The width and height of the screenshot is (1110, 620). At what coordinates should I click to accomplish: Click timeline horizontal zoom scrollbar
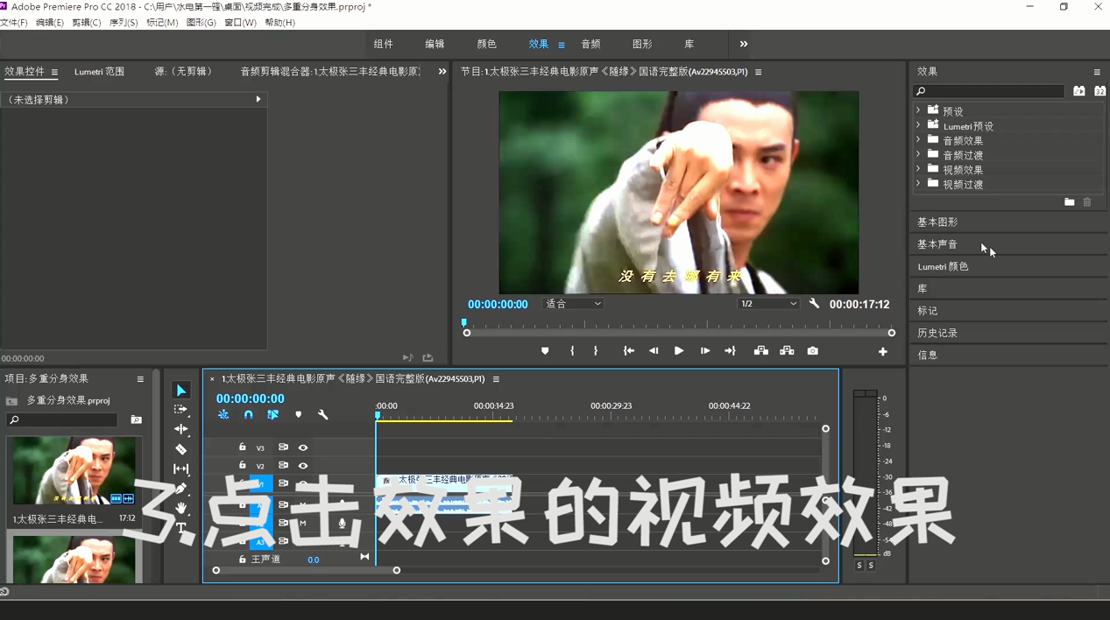[x=306, y=570]
